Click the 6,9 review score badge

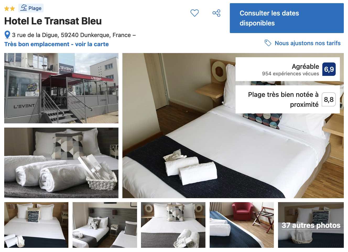[329, 69]
